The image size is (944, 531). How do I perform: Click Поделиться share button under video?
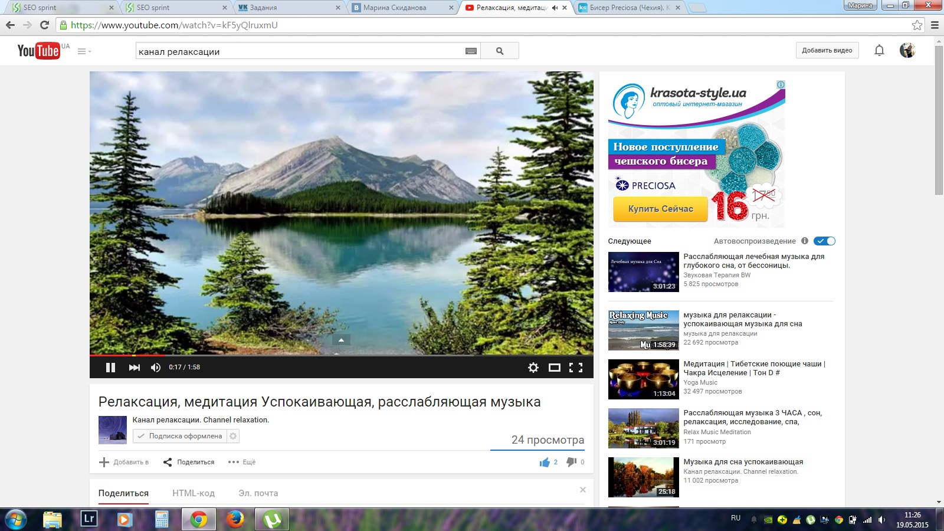click(189, 462)
